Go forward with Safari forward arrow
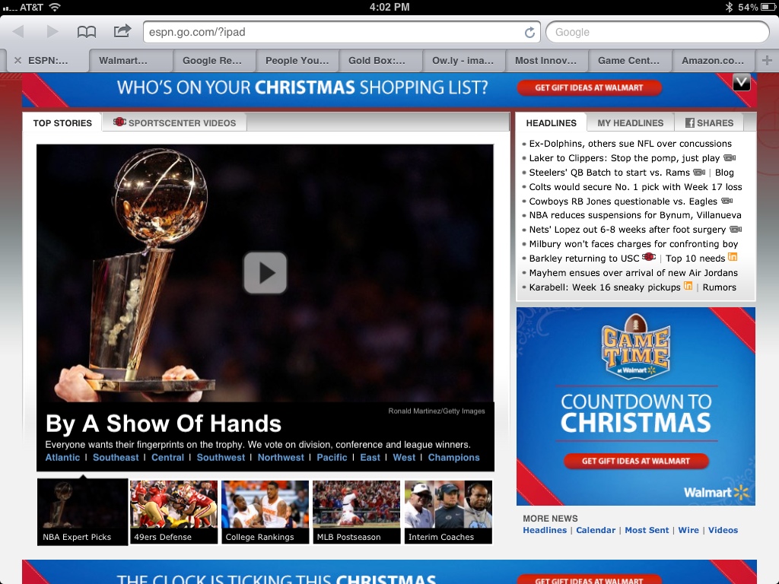The height and width of the screenshot is (584, 779). pyautogui.click(x=52, y=32)
